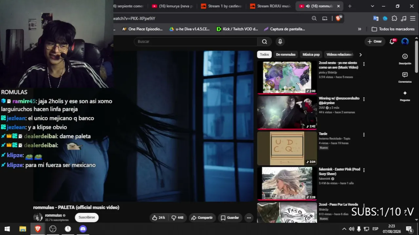Image resolution: width=419 pixels, height=235 pixels.
Task: Click the Brave browser taskbar icon
Action: coord(38,229)
